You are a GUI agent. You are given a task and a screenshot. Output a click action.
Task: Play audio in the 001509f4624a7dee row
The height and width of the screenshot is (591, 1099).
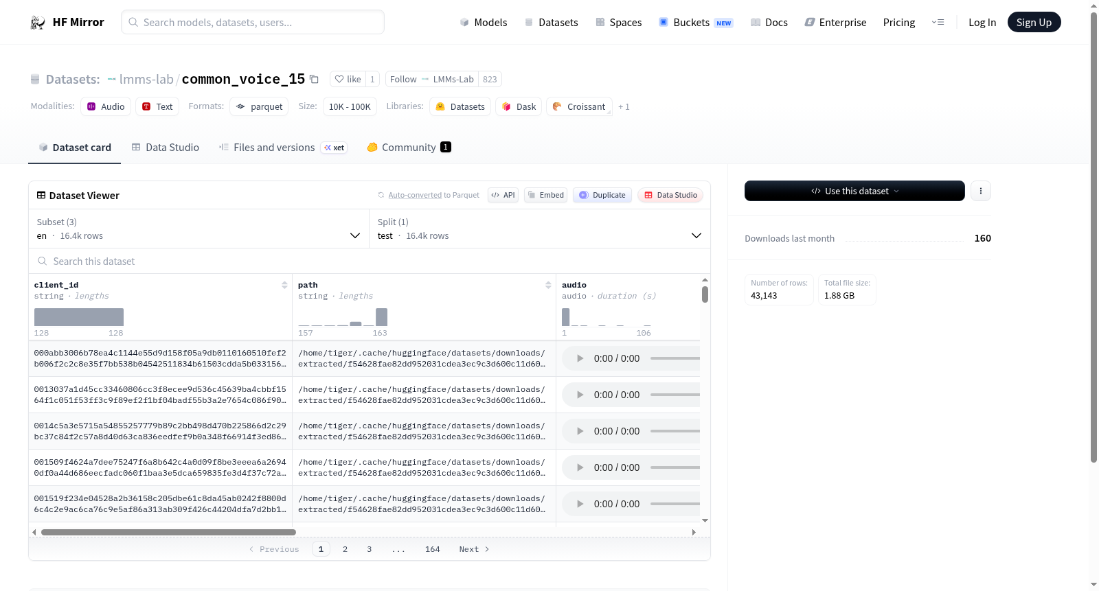tap(580, 467)
